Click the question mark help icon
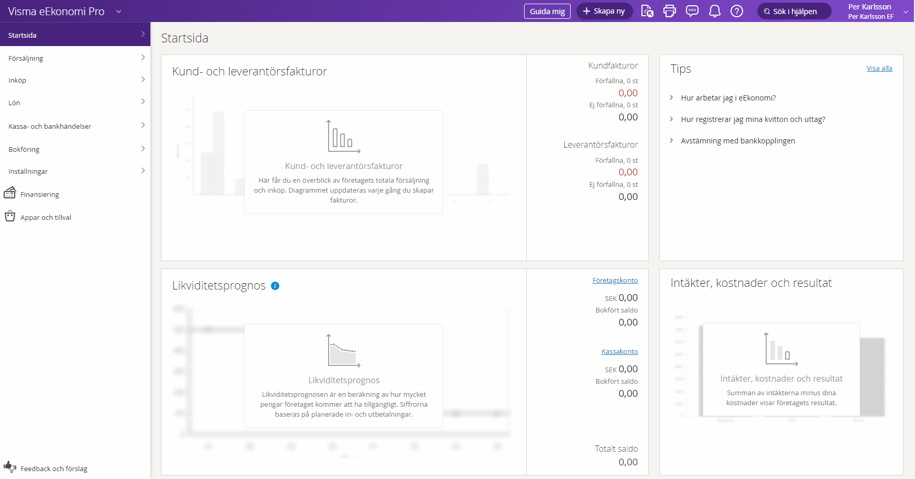 click(737, 11)
